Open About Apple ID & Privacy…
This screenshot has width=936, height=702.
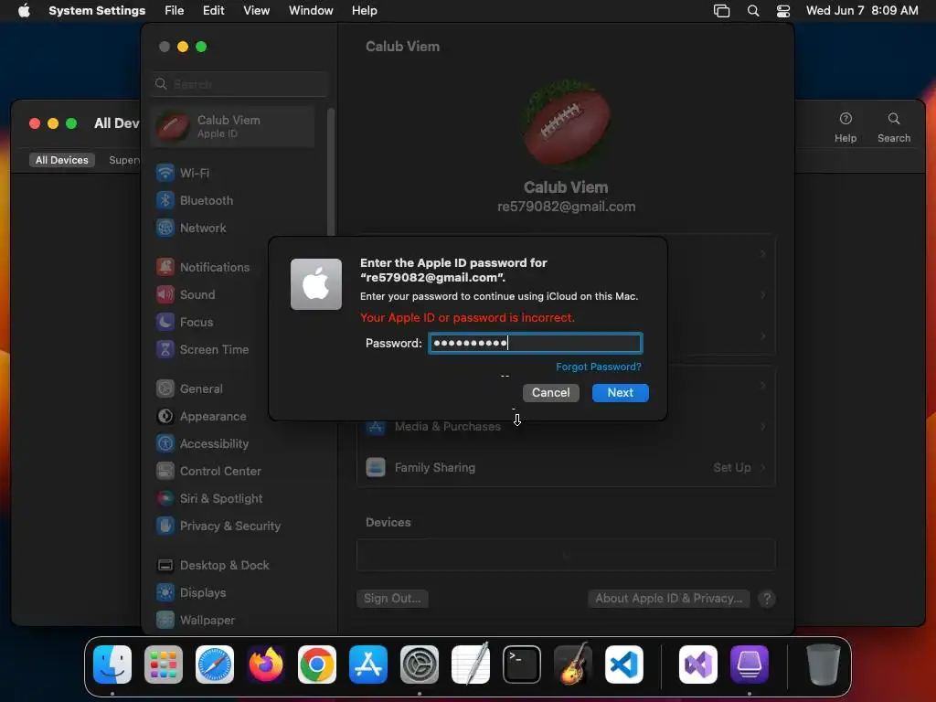pos(668,599)
